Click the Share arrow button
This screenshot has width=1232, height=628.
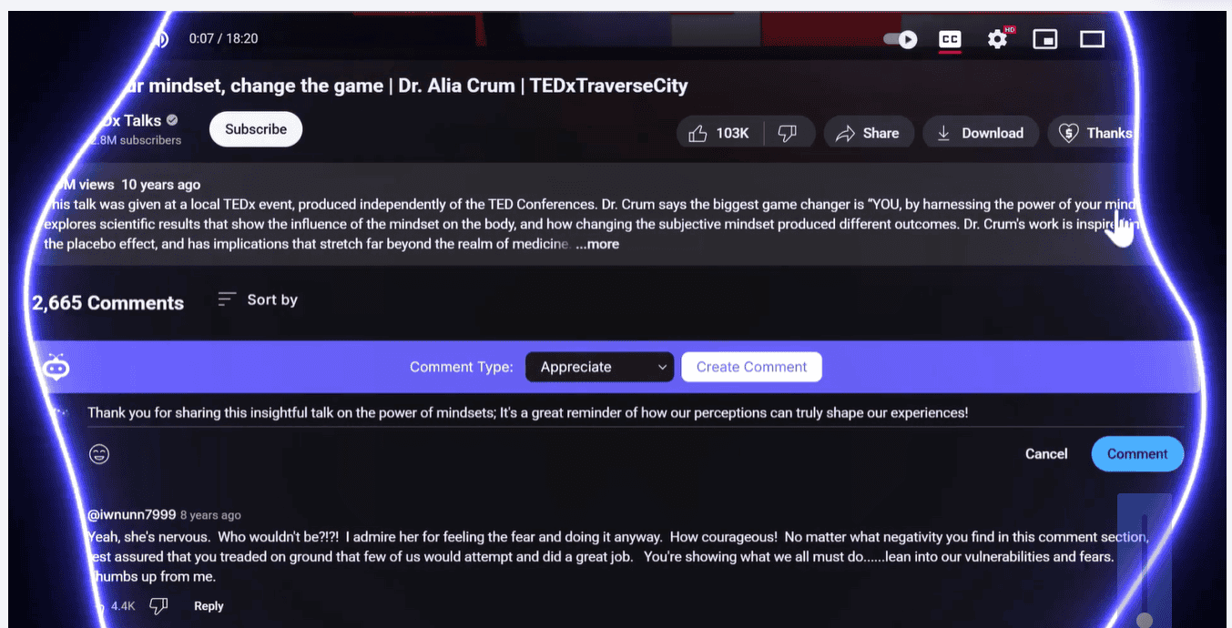pos(868,133)
